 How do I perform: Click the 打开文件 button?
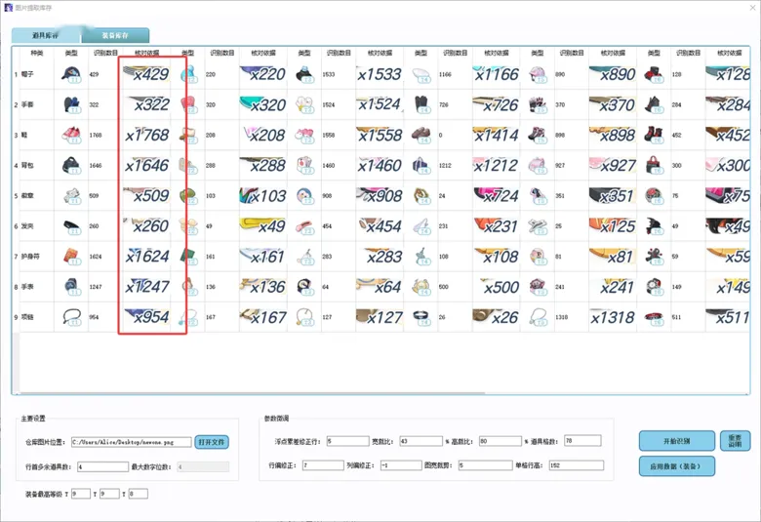click(212, 442)
